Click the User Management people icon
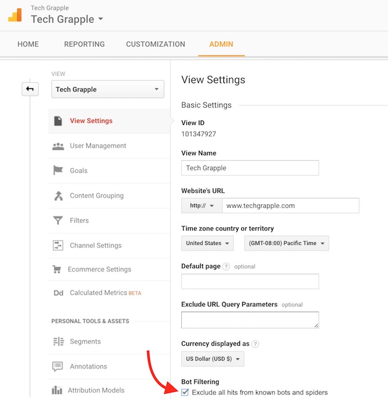 point(58,146)
